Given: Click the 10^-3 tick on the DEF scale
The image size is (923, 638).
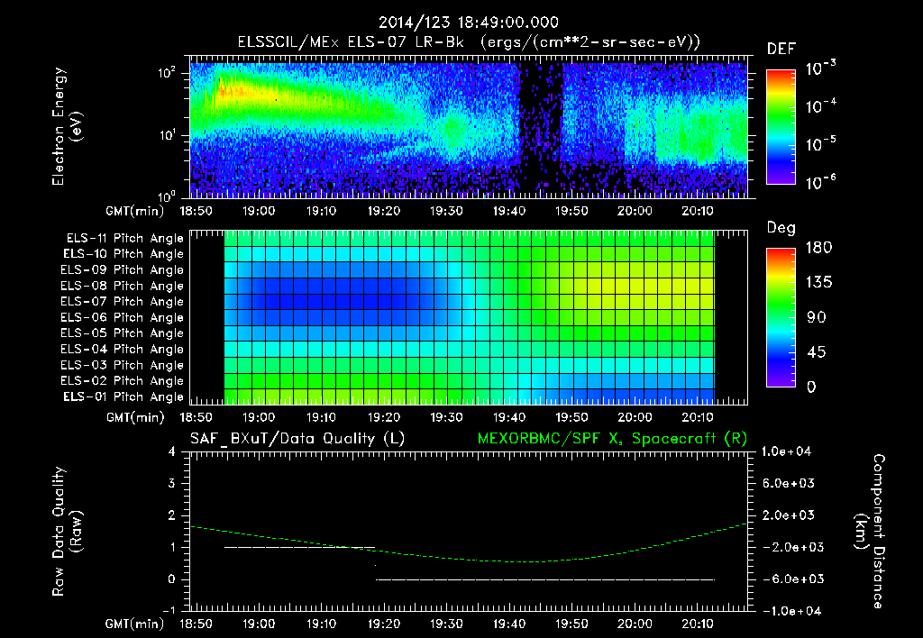Looking at the screenshot, I should click(820, 68).
